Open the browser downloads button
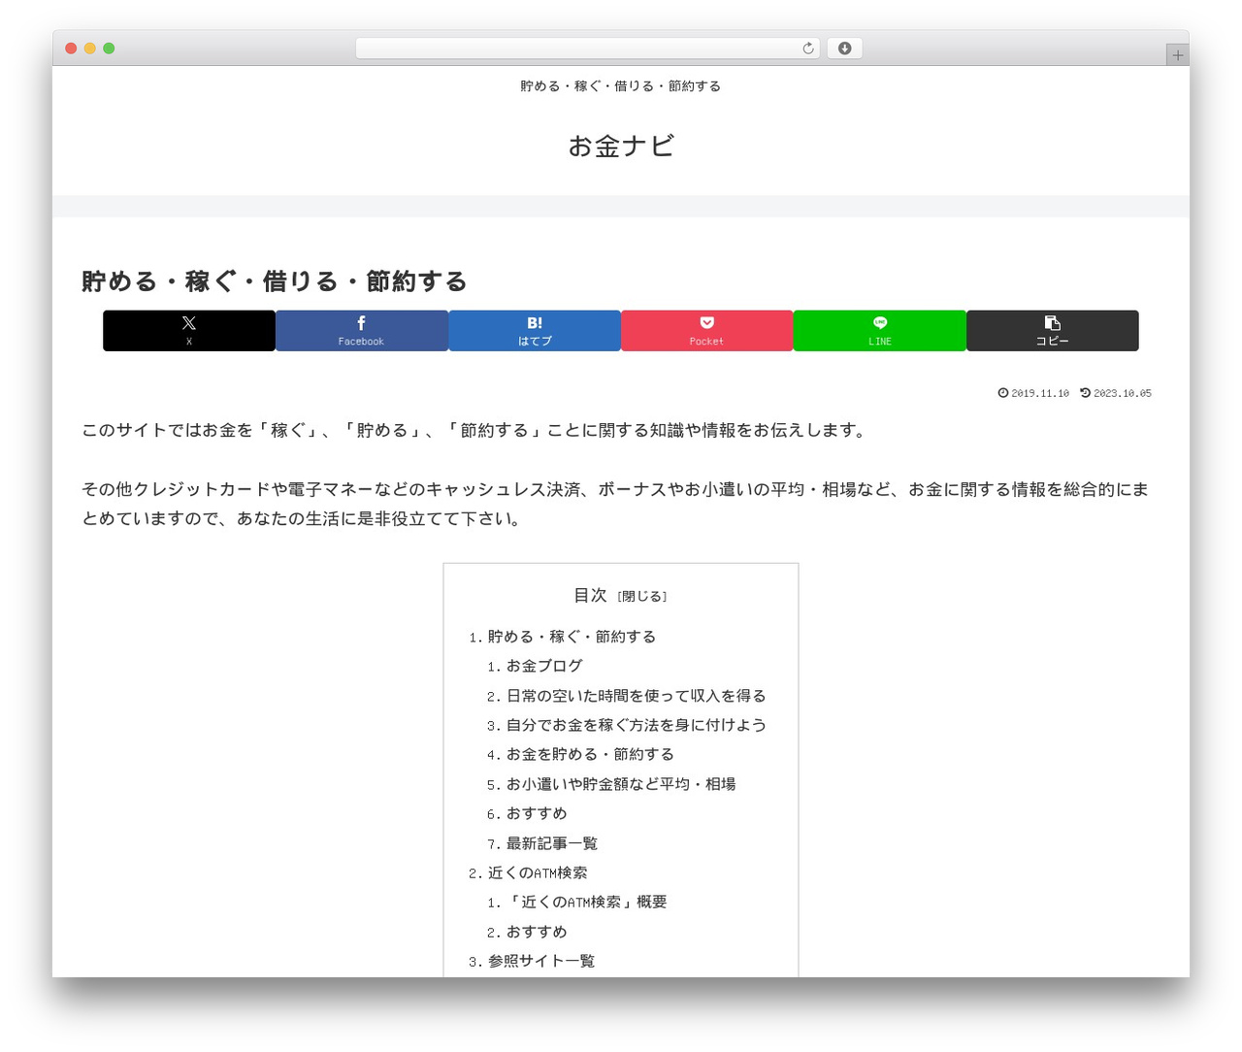The width and height of the screenshot is (1242, 1052). tap(844, 49)
